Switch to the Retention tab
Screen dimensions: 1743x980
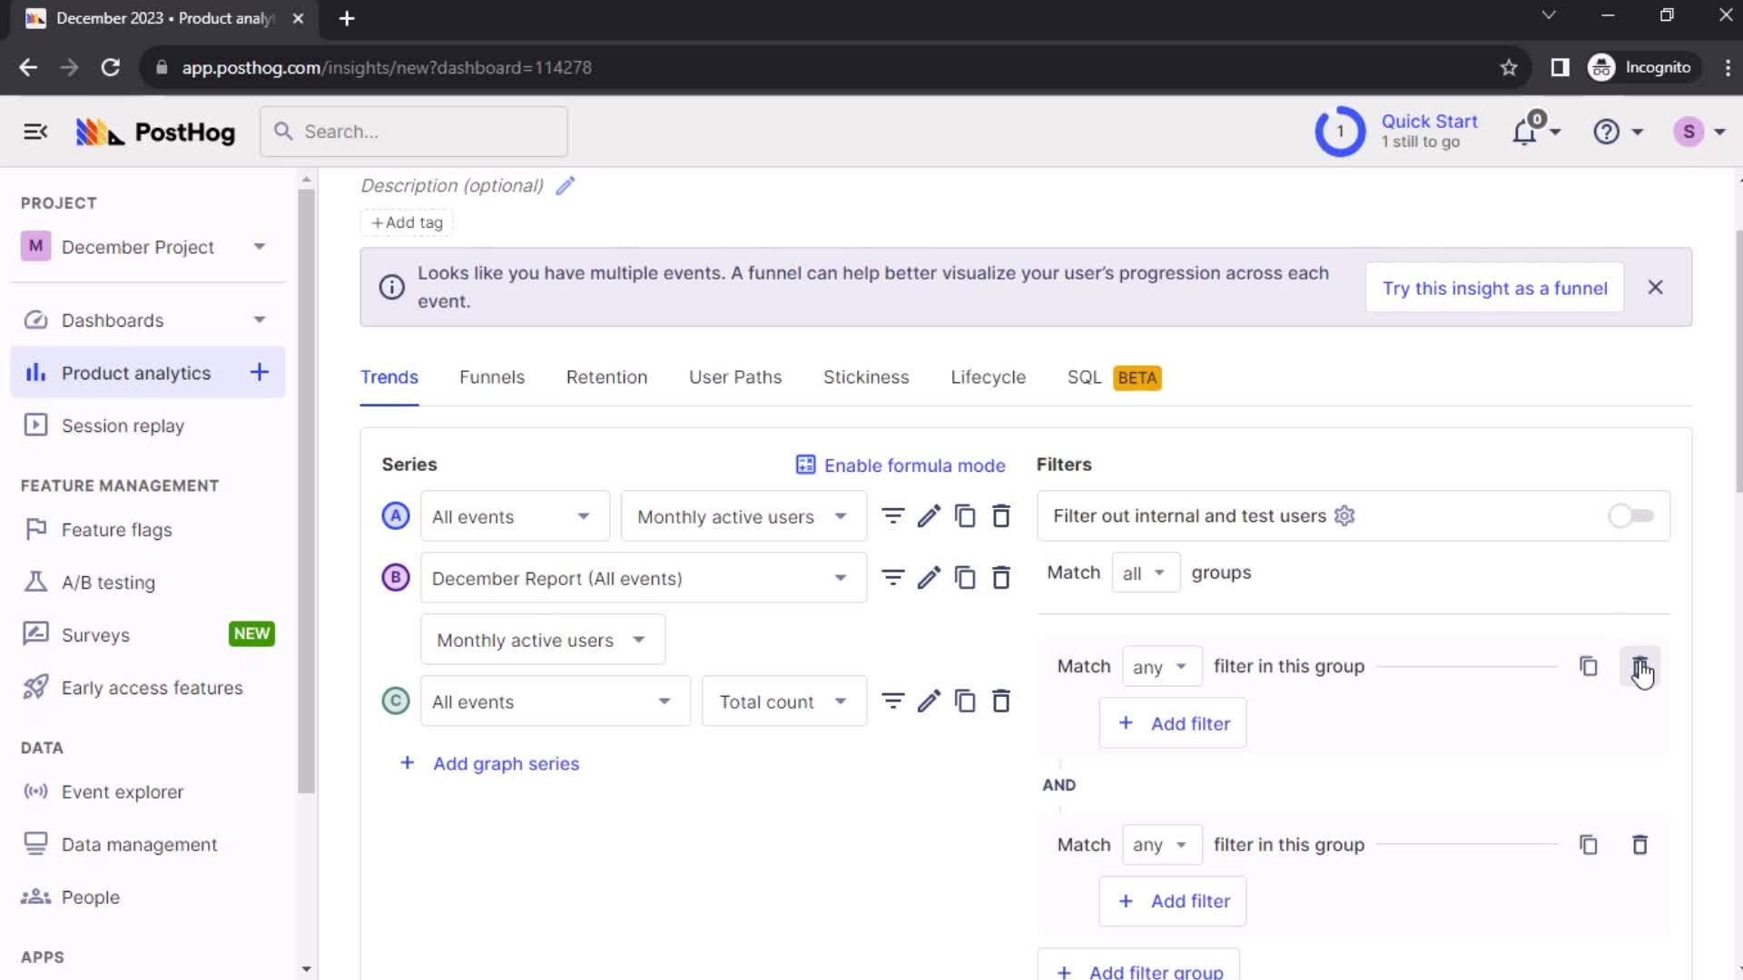(x=607, y=377)
